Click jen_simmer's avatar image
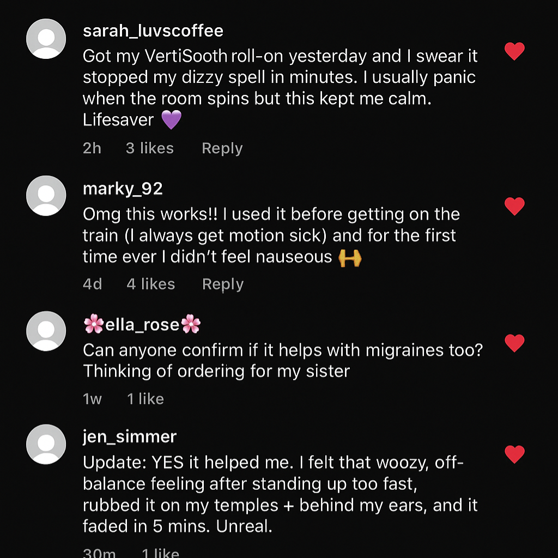This screenshot has height=558, width=558. [x=46, y=444]
